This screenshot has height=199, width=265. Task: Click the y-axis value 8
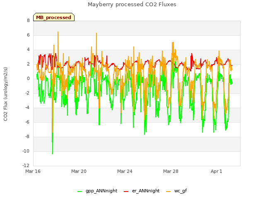click(28, 21)
